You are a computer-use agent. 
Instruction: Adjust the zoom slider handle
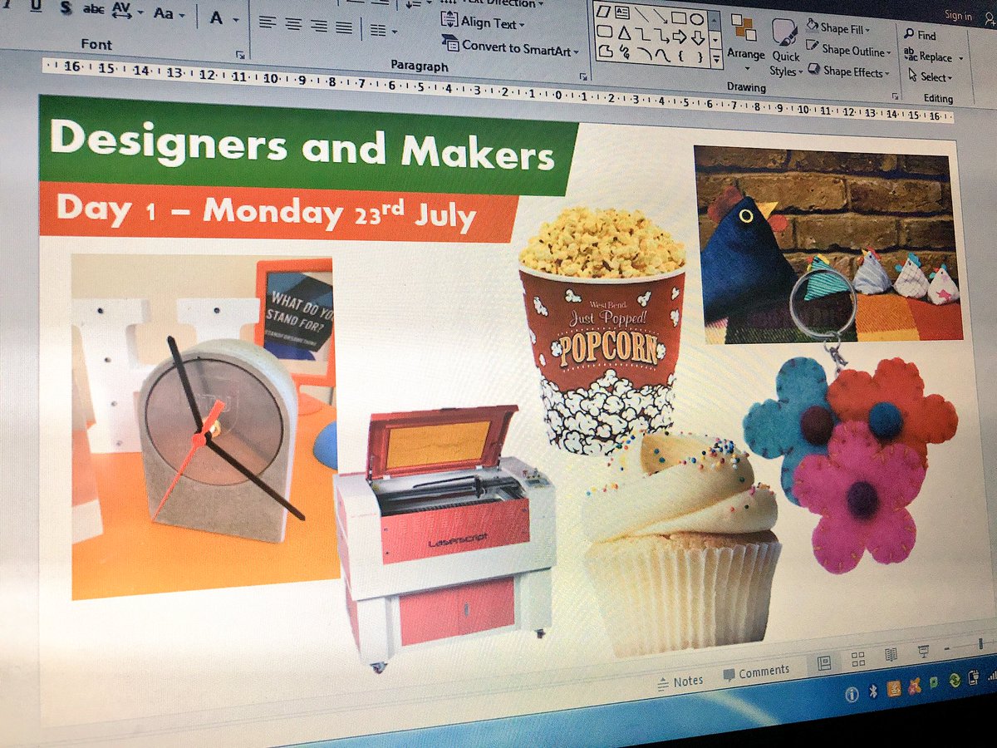tap(980, 644)
